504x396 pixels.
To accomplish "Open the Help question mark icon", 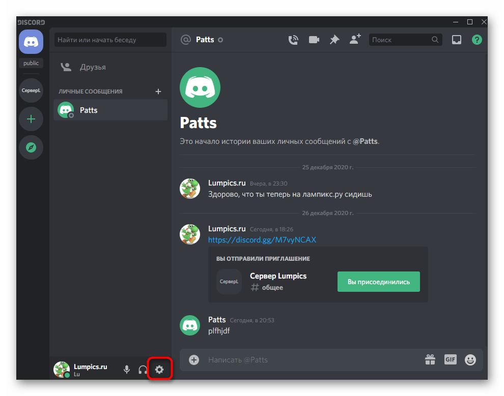I will pyautogui.click(x=477, y=40).
